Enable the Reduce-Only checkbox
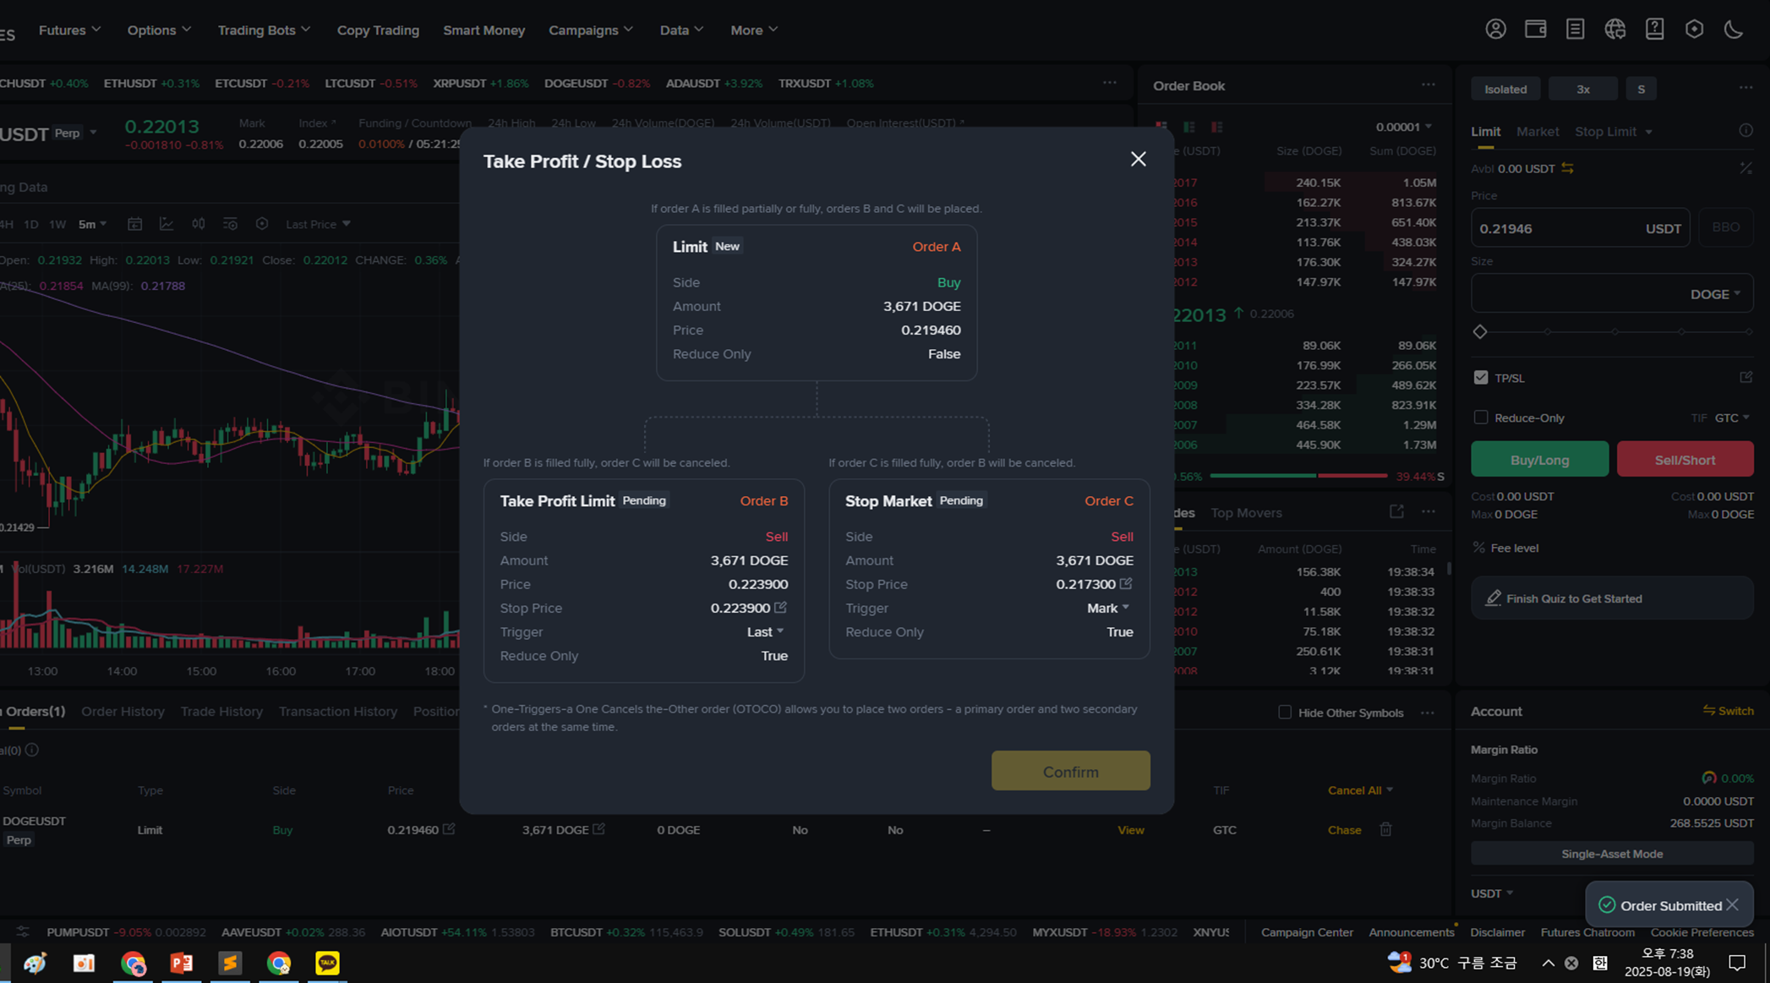 click(1480, 418)
